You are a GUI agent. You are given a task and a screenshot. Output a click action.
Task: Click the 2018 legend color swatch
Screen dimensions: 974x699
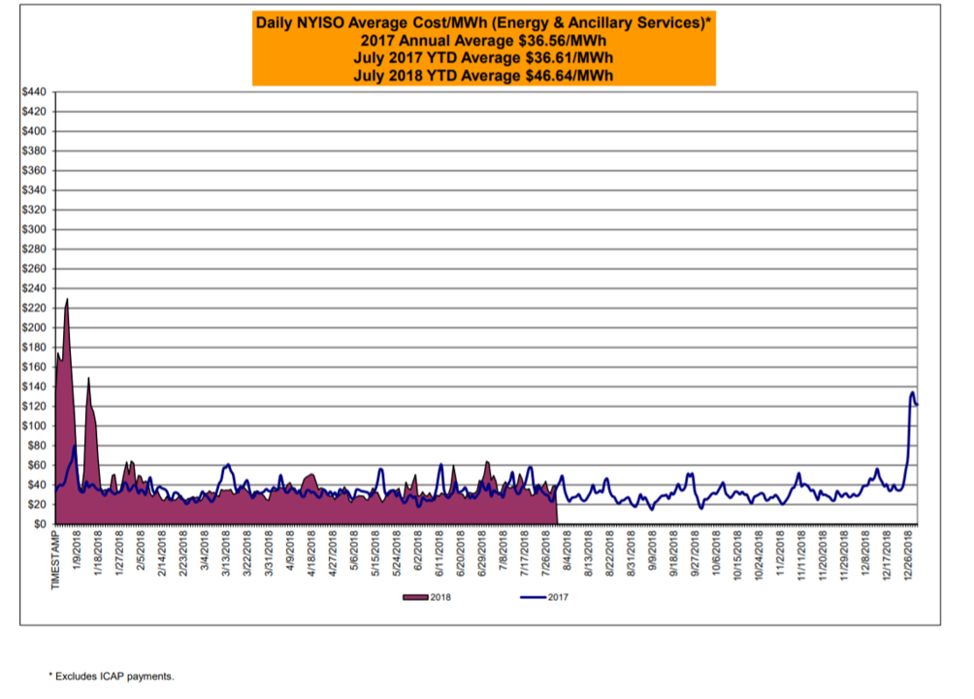[x=415, y=598]
